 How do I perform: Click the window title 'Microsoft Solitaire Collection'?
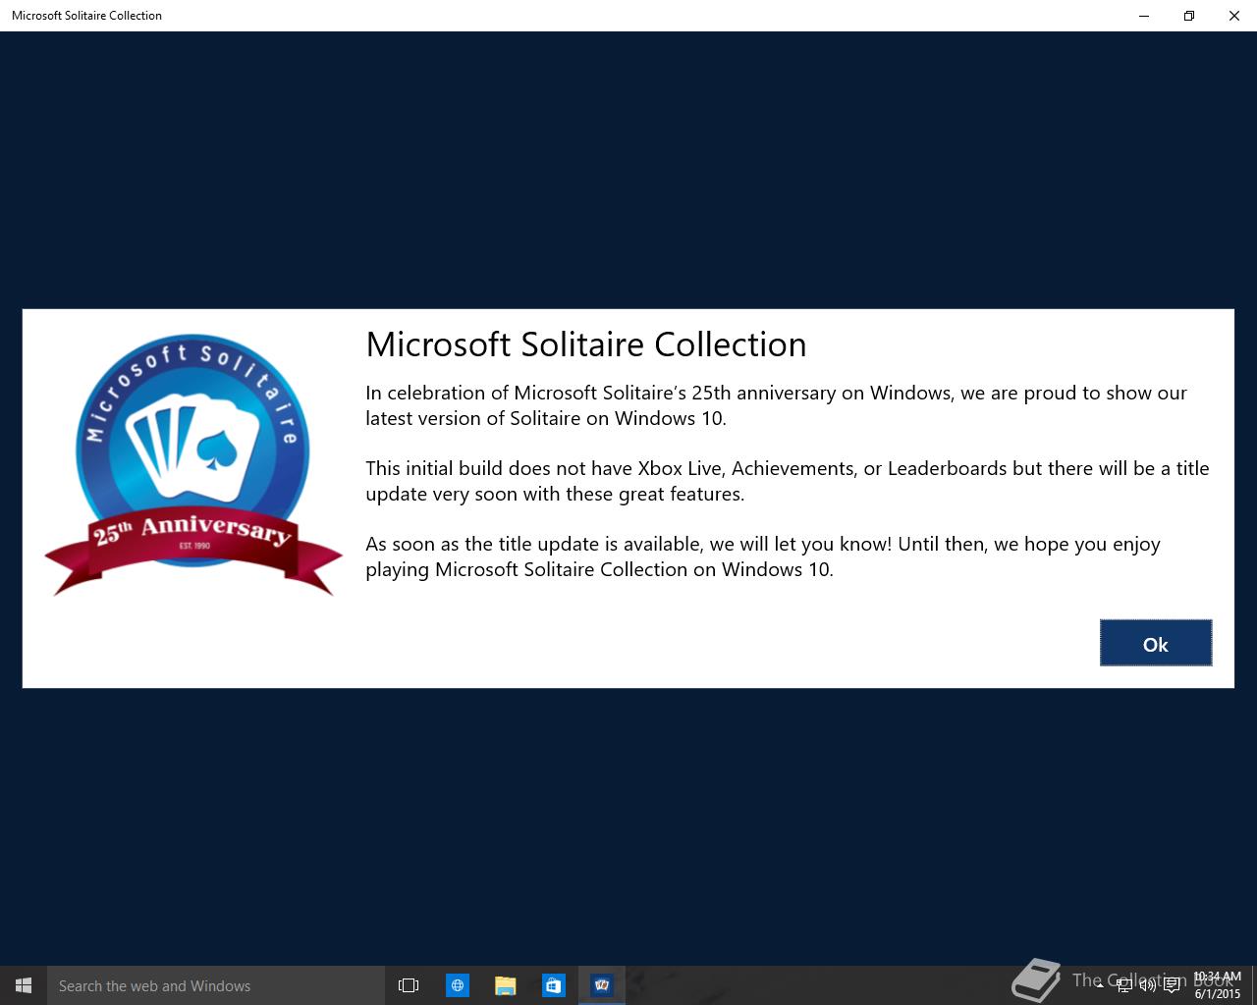pos(86,16)
